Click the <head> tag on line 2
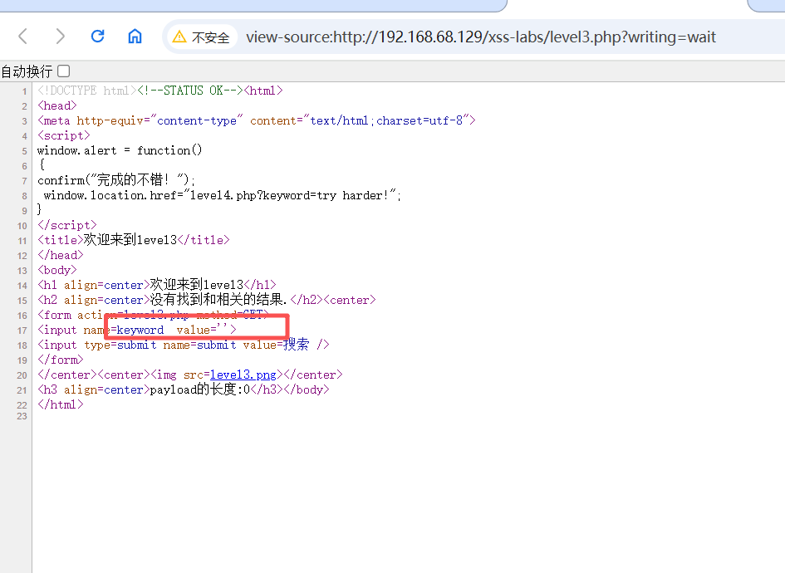 (57, 105)
